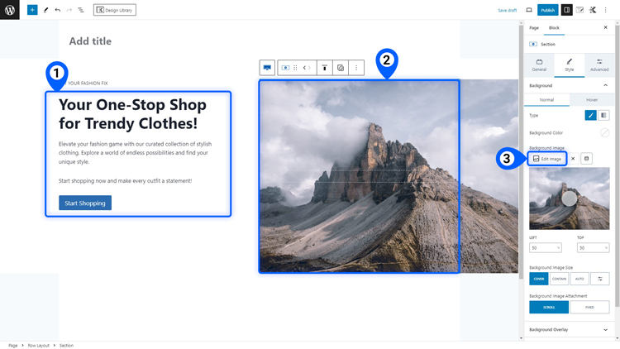Switch to the Advanced tab
This screenshot has height=349, width=620.
pos(599,65)
